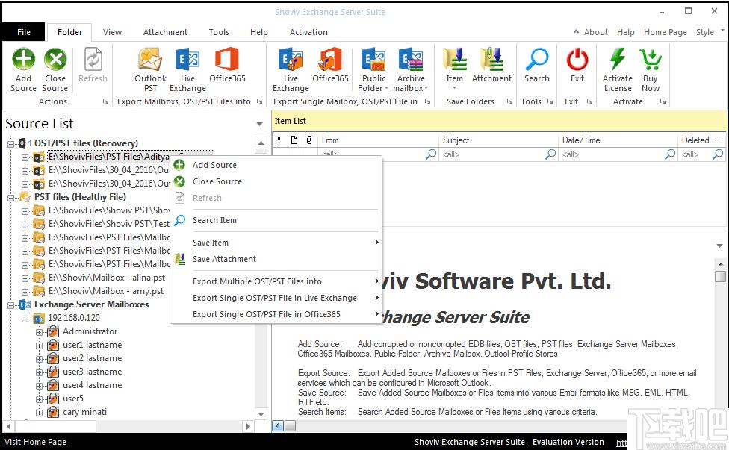729x450 pixels.
Task: Click the Subject filter input field
Action: coord(492,154)
